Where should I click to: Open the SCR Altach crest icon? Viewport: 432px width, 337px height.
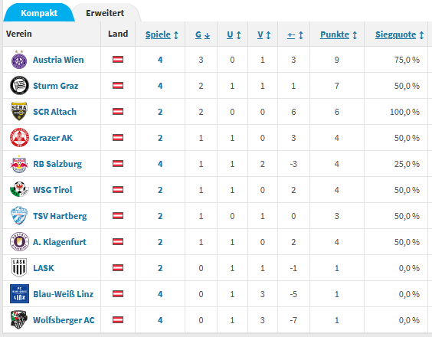point(19,112)
